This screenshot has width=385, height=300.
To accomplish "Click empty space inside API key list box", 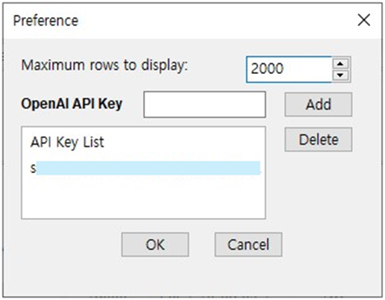I will [143, 198].
